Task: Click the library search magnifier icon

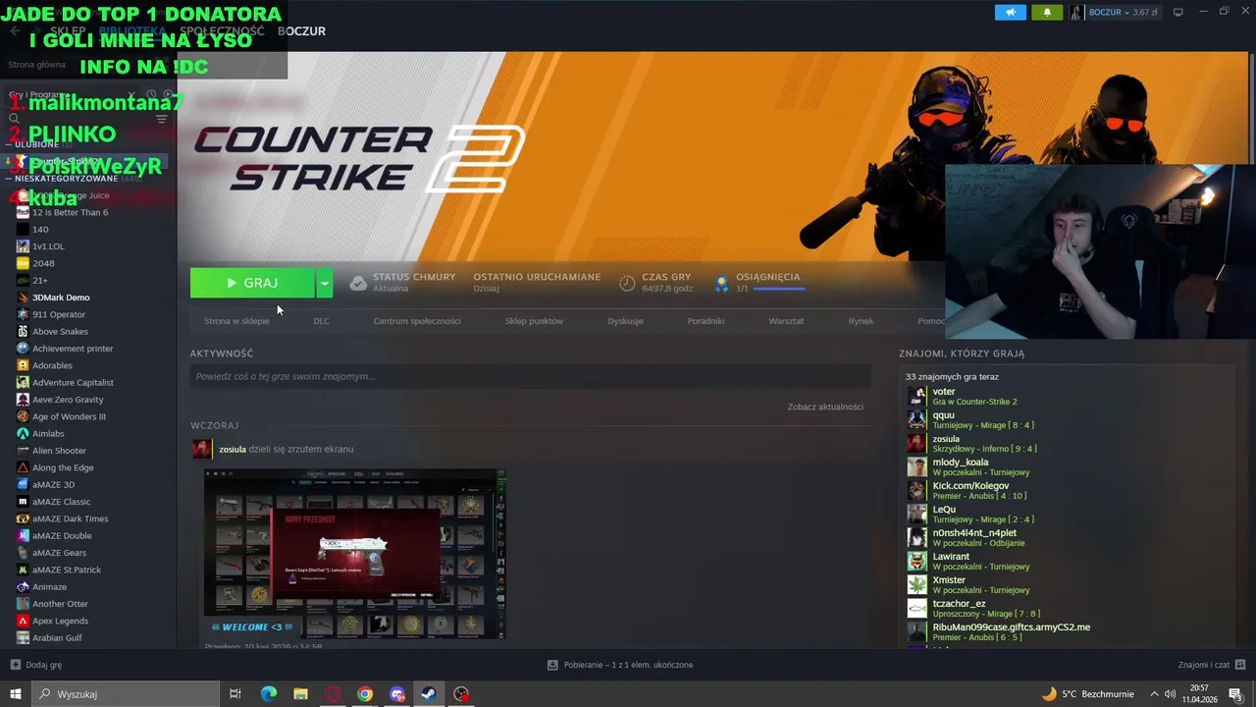Action: [x=14, y=119]
